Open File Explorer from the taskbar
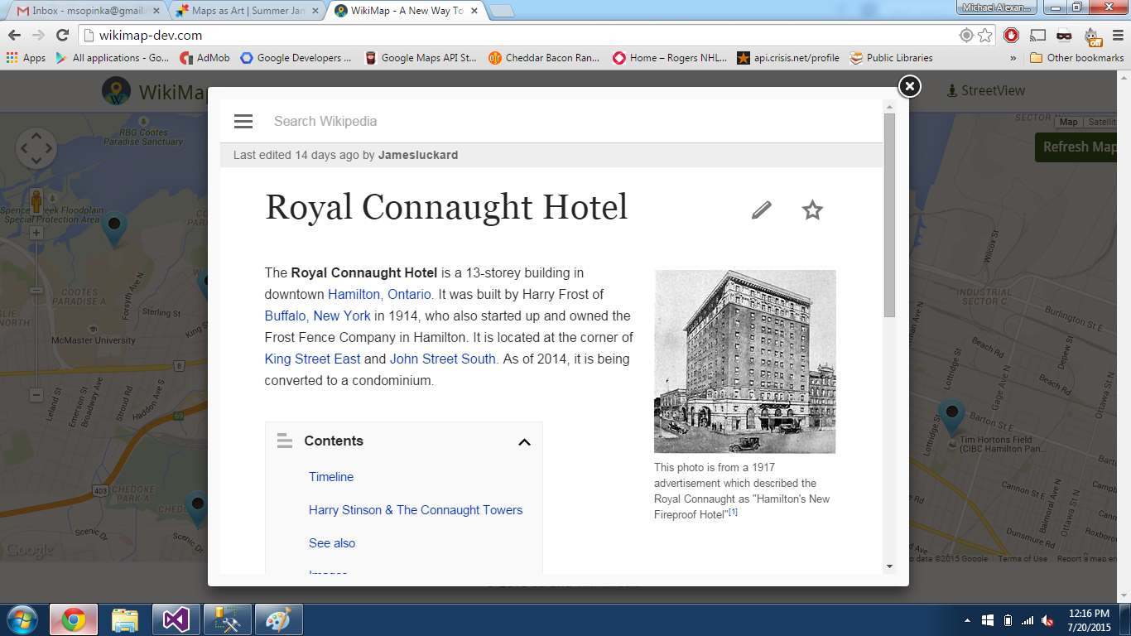The width and height of the screenshot is (1131, 636). (x=124, y=619)
